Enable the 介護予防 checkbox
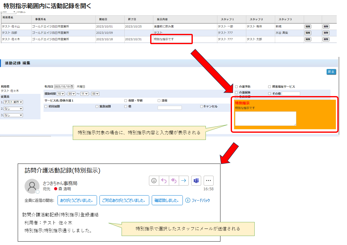Screen dimensions: 347x245 point(237,87)
